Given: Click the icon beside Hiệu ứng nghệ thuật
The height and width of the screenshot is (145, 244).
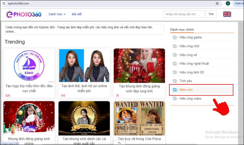Looking at the screenshot, I should (175, 64).
